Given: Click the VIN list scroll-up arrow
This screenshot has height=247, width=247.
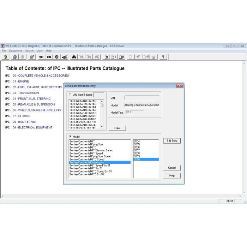Looking at the screenshot, I should coord(102,101).
